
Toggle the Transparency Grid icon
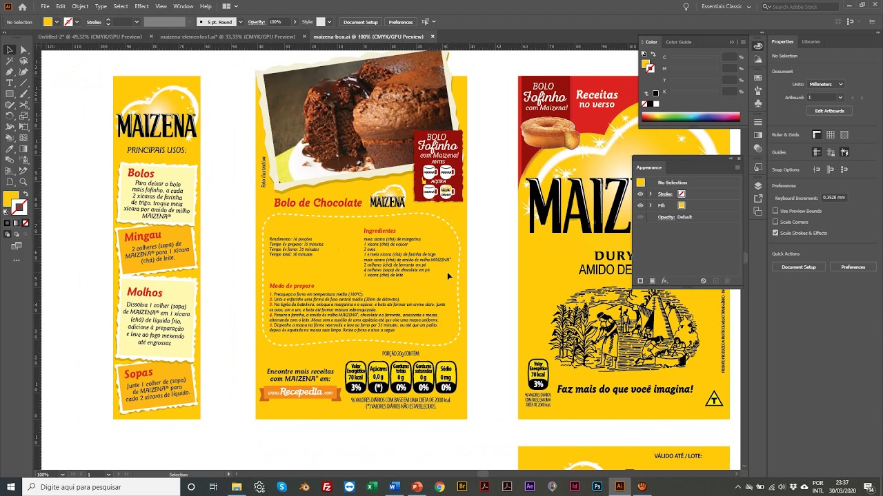(x=844, y=134)
